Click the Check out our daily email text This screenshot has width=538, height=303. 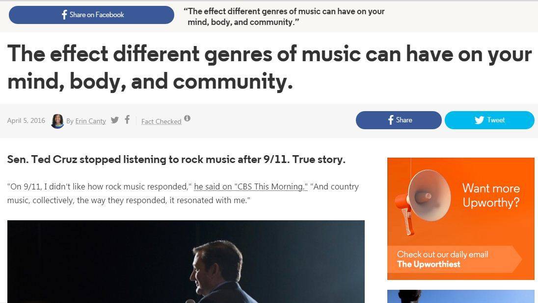441,254
